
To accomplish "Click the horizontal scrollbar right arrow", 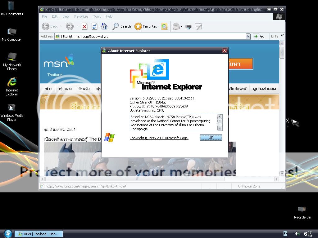I will pos(276,179).
